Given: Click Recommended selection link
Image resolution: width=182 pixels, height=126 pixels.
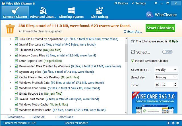Looking at the screenshot, I should point(16,117).
